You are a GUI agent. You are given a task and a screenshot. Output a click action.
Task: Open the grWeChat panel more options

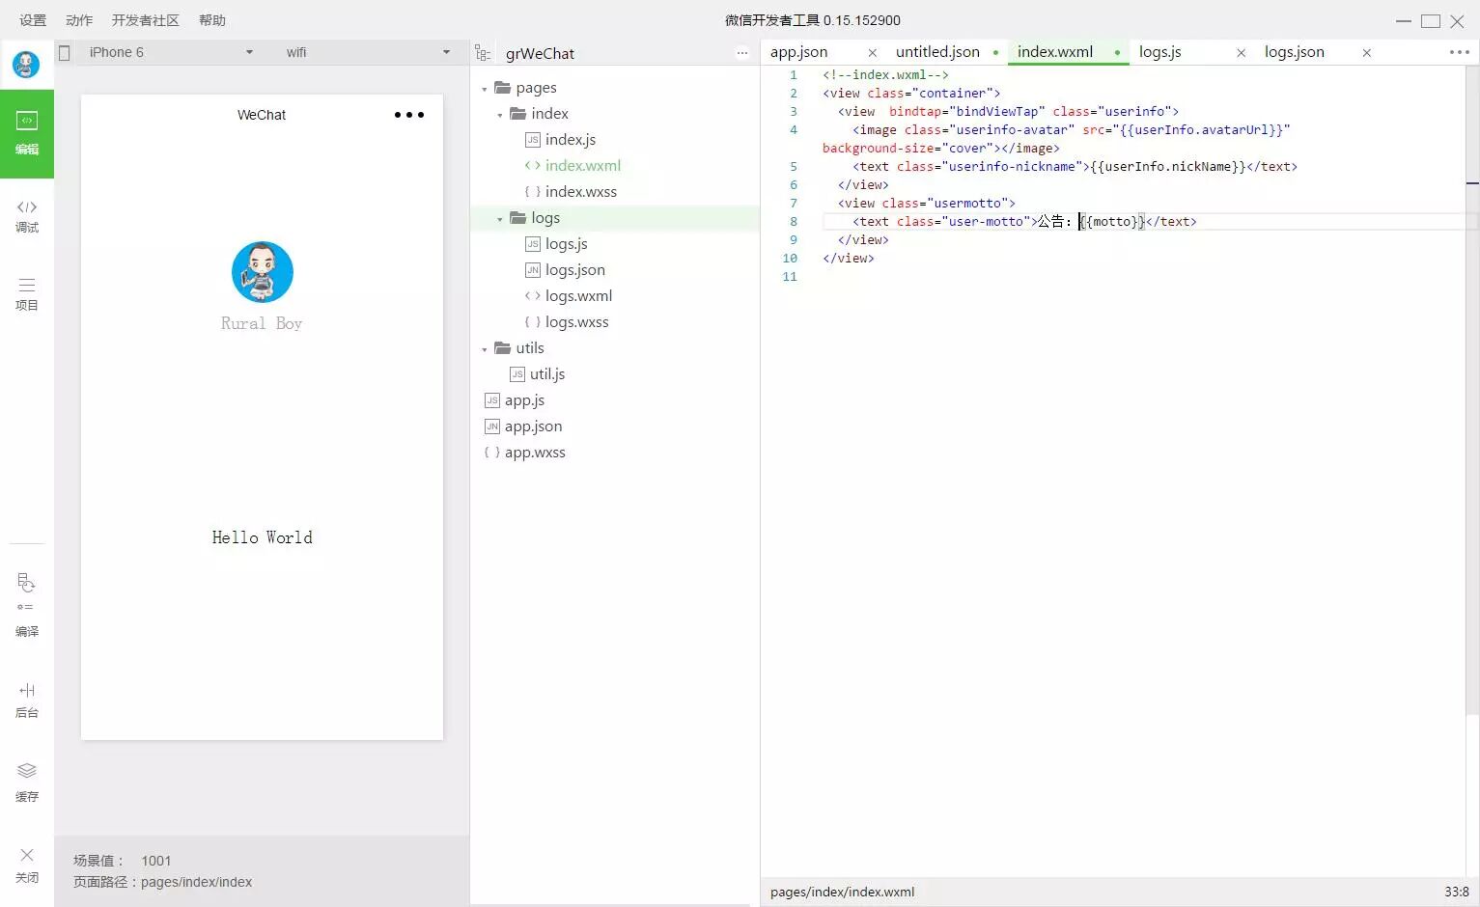tap(742, 53)
